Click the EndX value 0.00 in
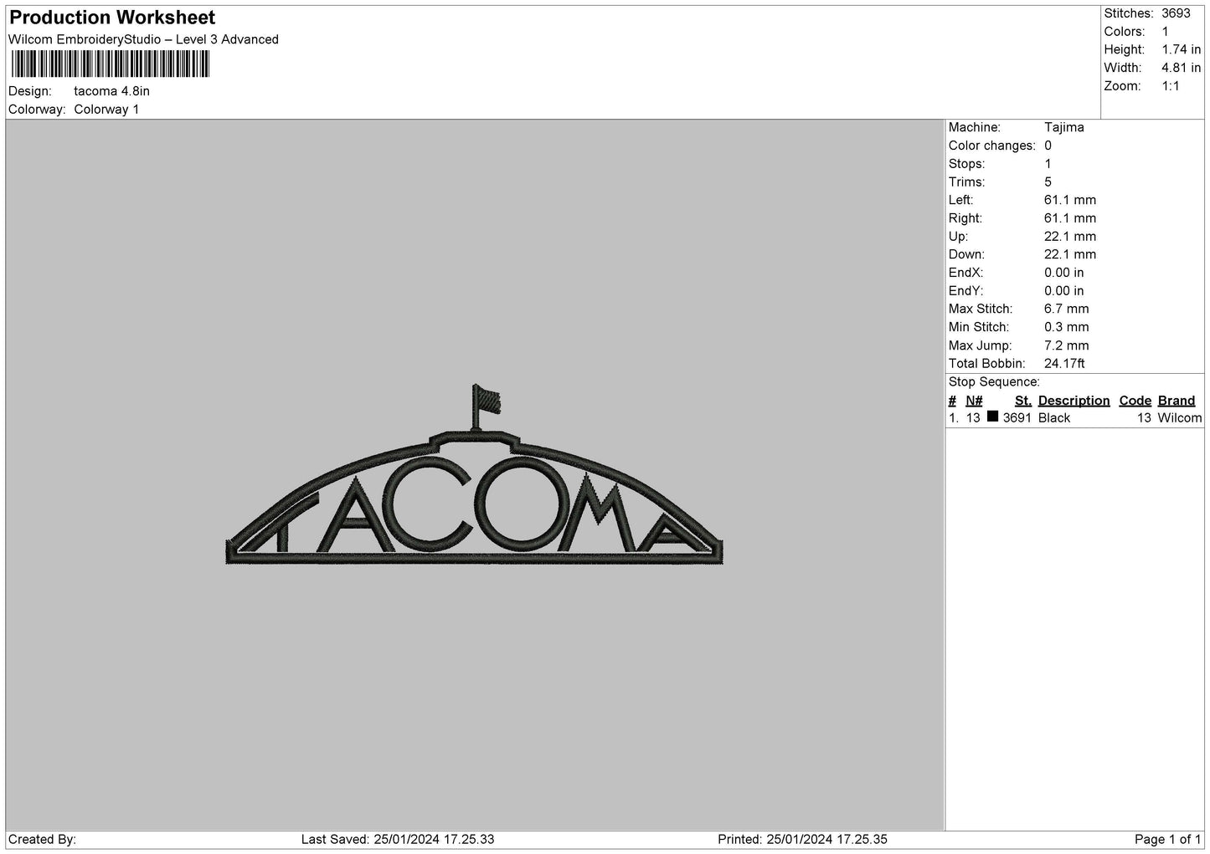The image size is (1210, 854). tap(1063, 273)
